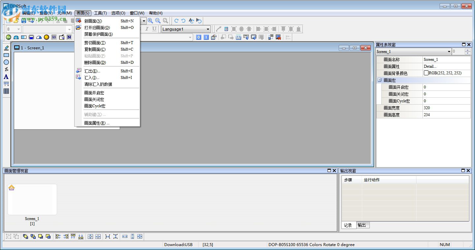This screenshot has height=250, width=475.
Task: Choose 屏幕保护画面(S) menu entry
Action: (x=108, y=34)
